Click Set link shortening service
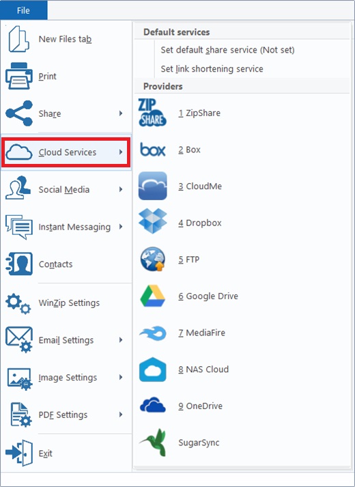Image resolution: width=355 pixels, height=487 pixels. pyautogui.click(x=212, y=68)
